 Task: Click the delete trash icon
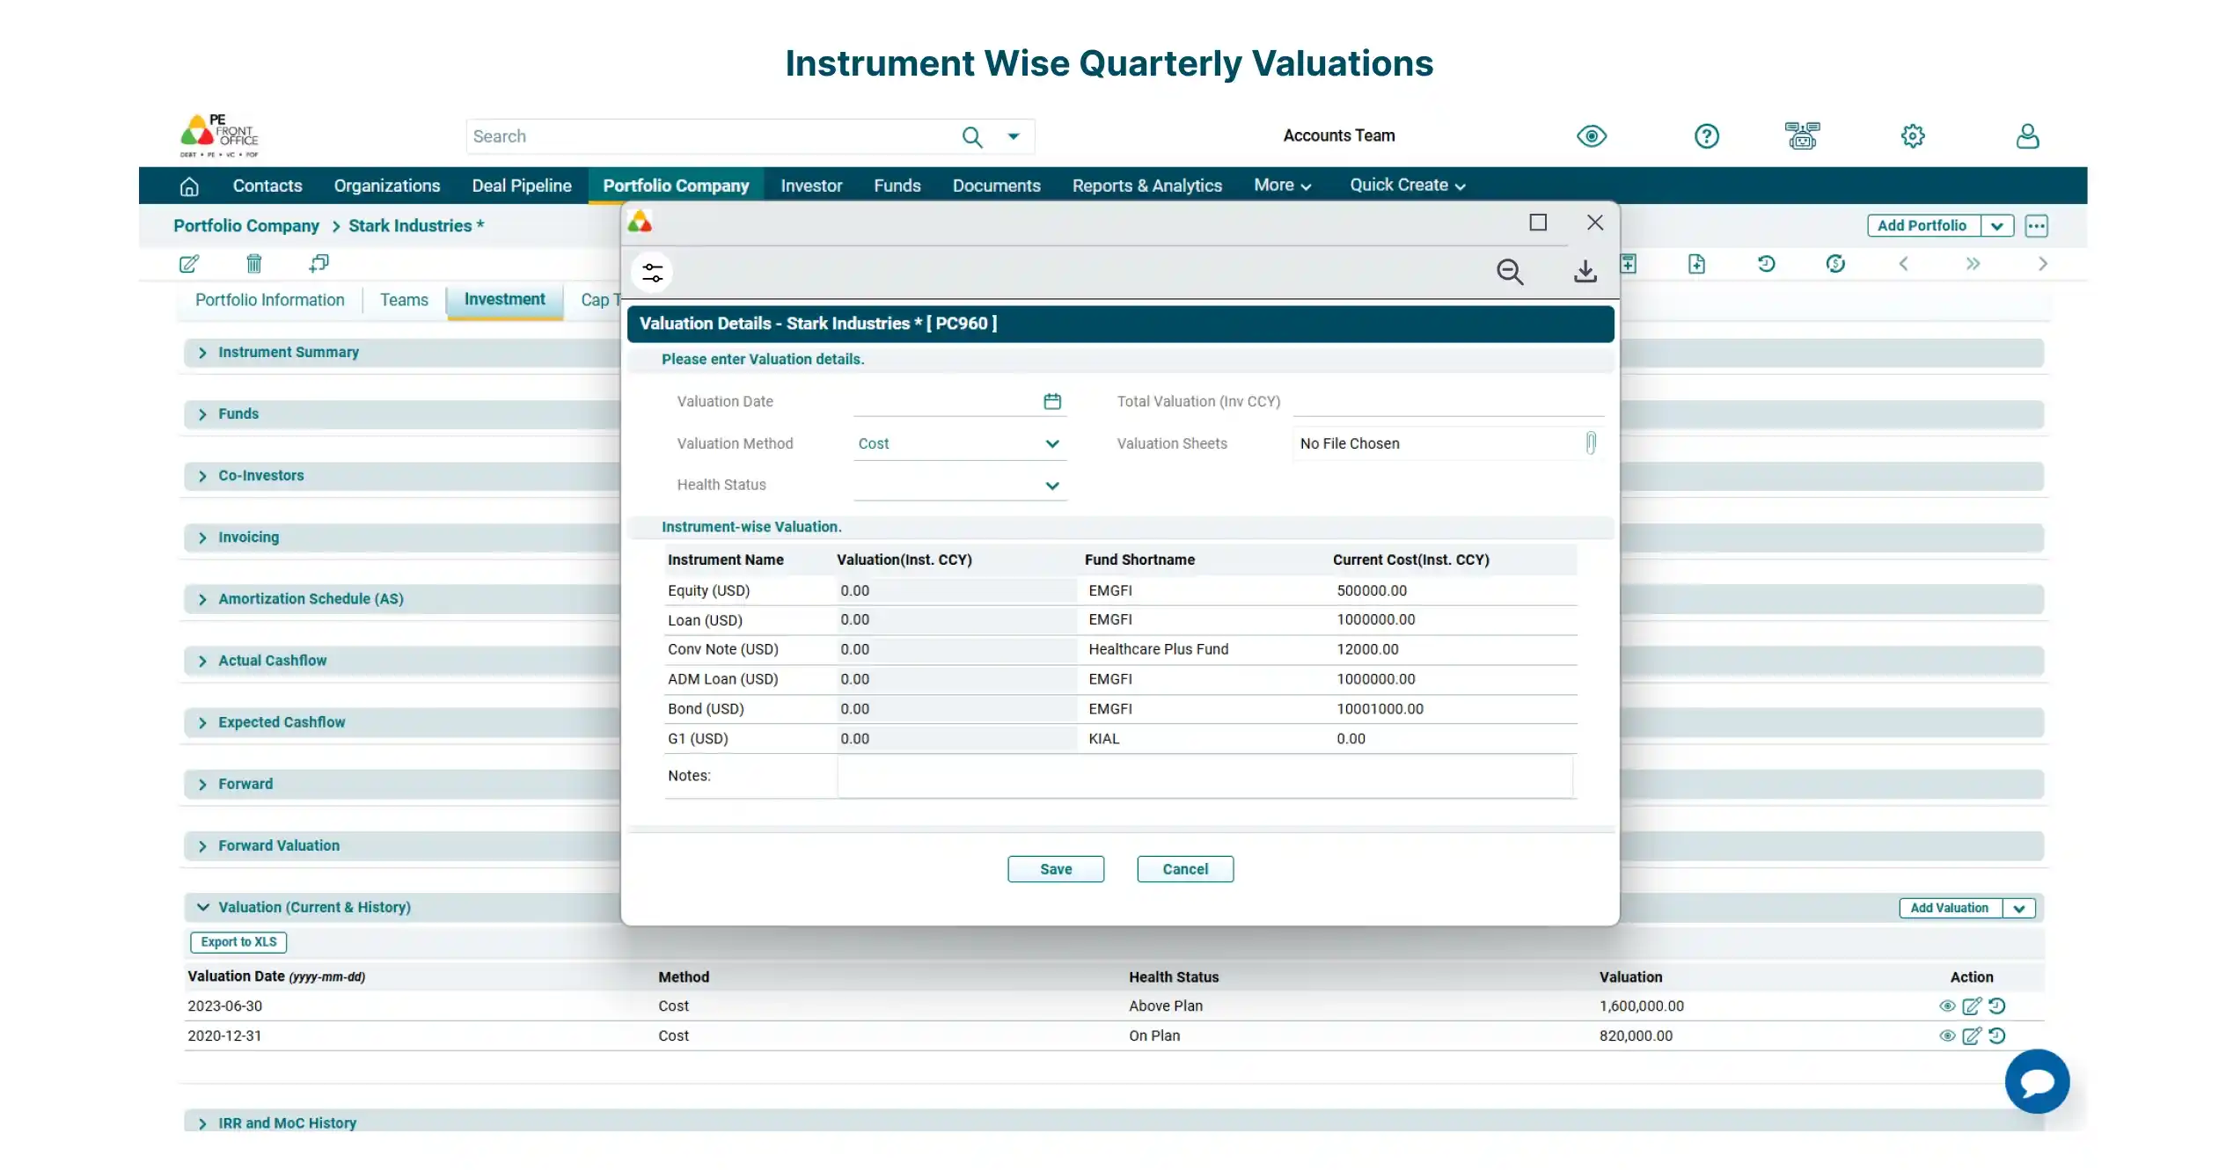click(x=254, y=263)
